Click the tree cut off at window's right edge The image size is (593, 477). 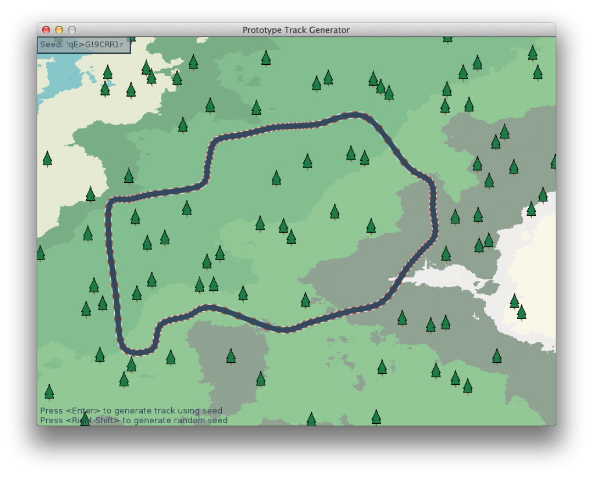tap(553, 161)
